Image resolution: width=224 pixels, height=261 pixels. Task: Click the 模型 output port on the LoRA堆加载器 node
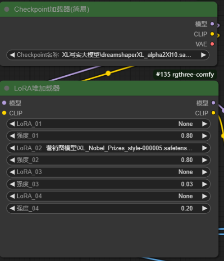point(213,103)
